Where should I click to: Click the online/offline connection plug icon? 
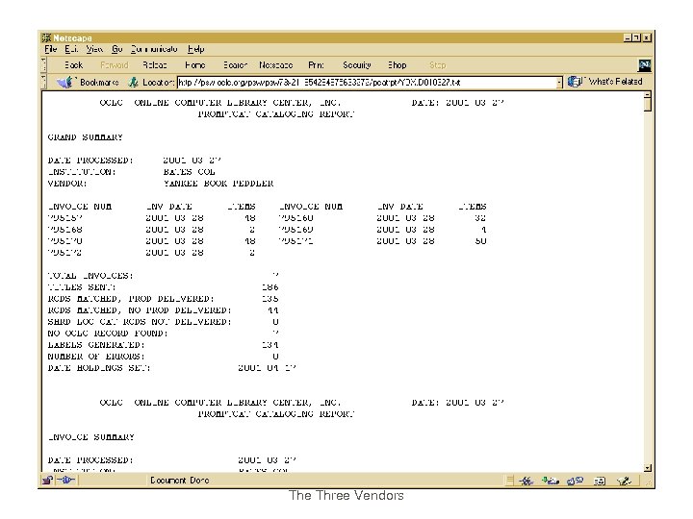(65, 481)
